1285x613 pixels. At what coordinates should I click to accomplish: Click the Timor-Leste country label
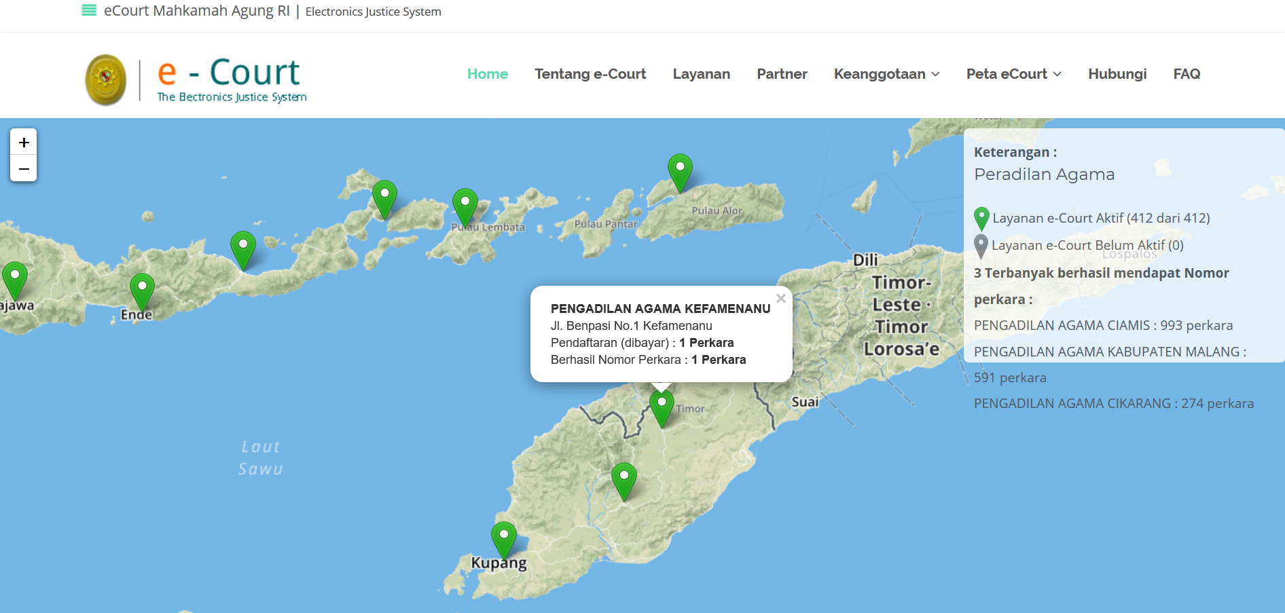pyautogui.click(x=901, y=316)
